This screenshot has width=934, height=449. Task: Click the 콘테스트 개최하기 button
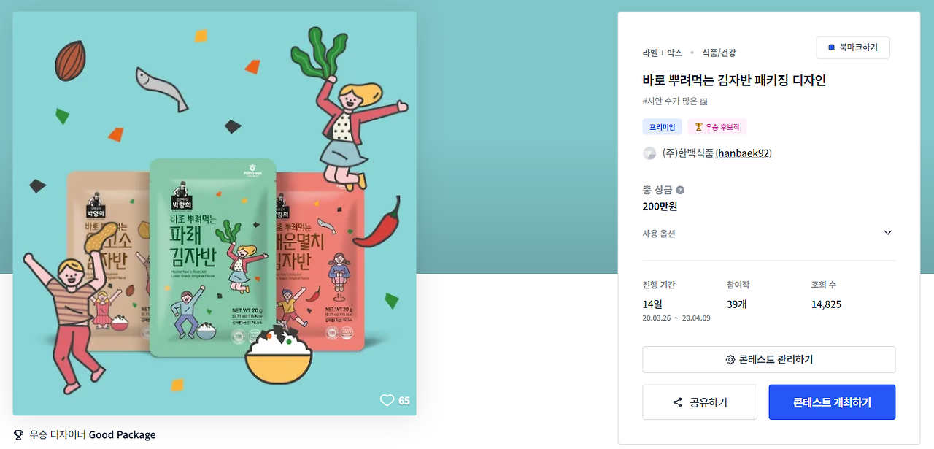(x=832, y=402)
